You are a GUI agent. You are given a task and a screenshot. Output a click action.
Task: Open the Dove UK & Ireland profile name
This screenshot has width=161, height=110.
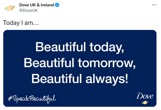coord(37,5)
